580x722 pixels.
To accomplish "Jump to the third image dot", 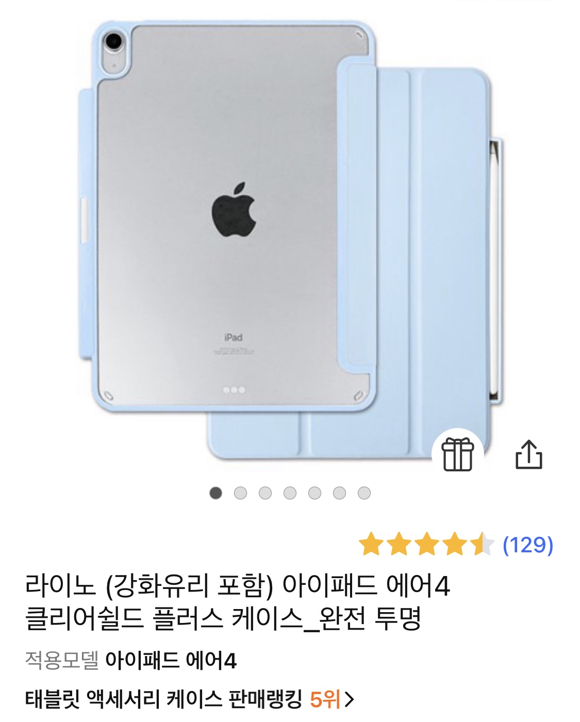I will point(265,493).
